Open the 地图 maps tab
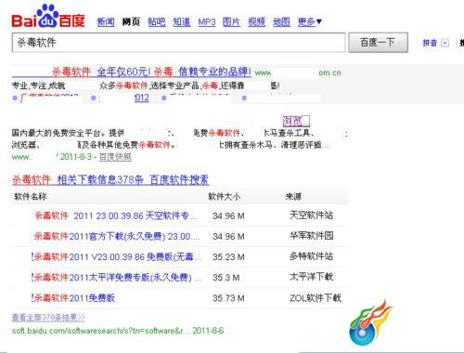 point(281,22)
